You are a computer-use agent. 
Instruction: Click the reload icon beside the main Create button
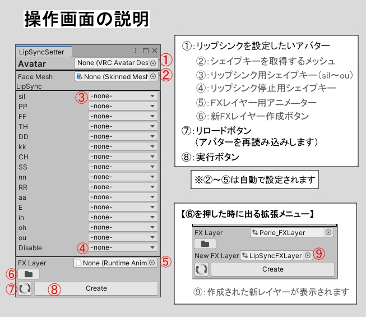(x=25, y=288)
